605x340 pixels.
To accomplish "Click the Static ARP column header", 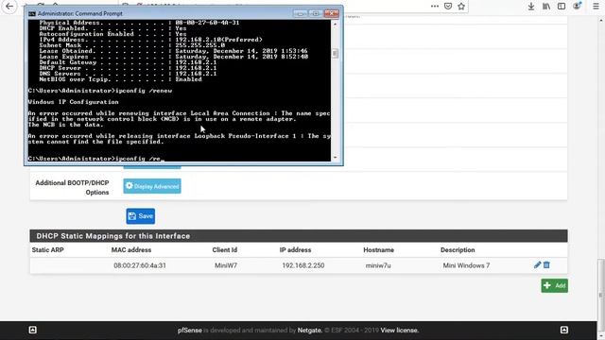I will coord(48,249).
